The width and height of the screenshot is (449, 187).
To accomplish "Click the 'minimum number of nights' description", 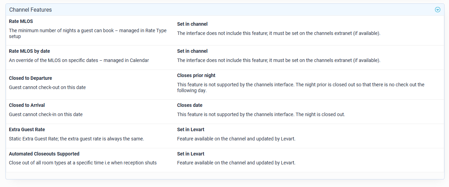I will pos(87,30).
